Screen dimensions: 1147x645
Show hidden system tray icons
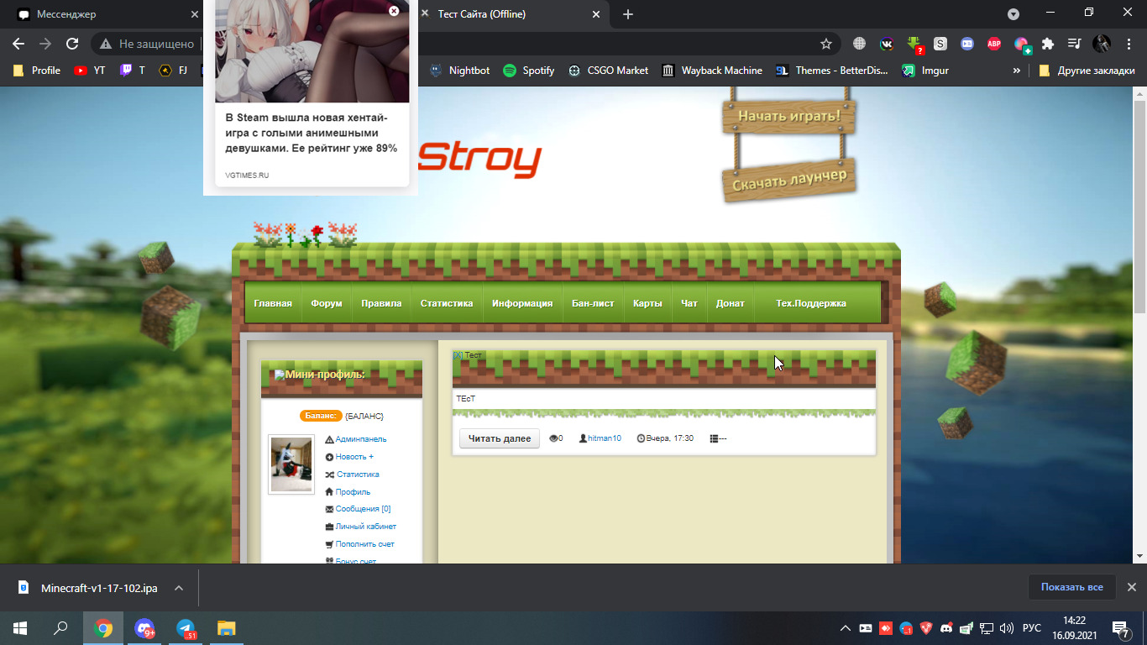[x=845, y=628]
